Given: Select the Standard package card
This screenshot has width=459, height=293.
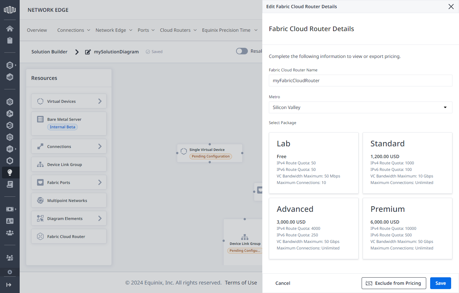Looking at the screenshot, I should [x=408, y=163].
